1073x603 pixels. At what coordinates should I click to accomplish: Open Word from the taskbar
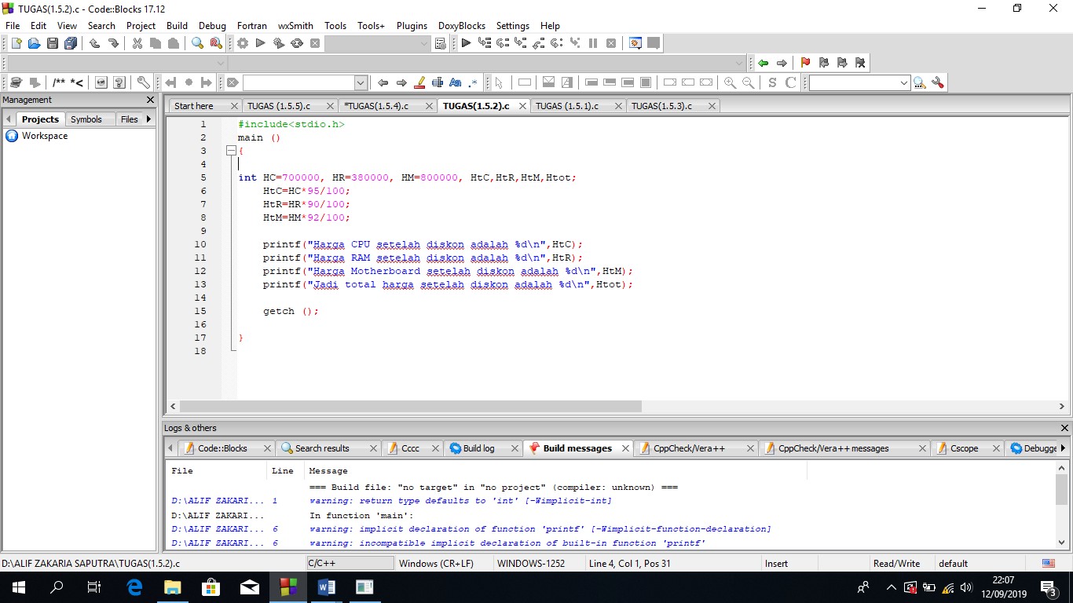326,587
